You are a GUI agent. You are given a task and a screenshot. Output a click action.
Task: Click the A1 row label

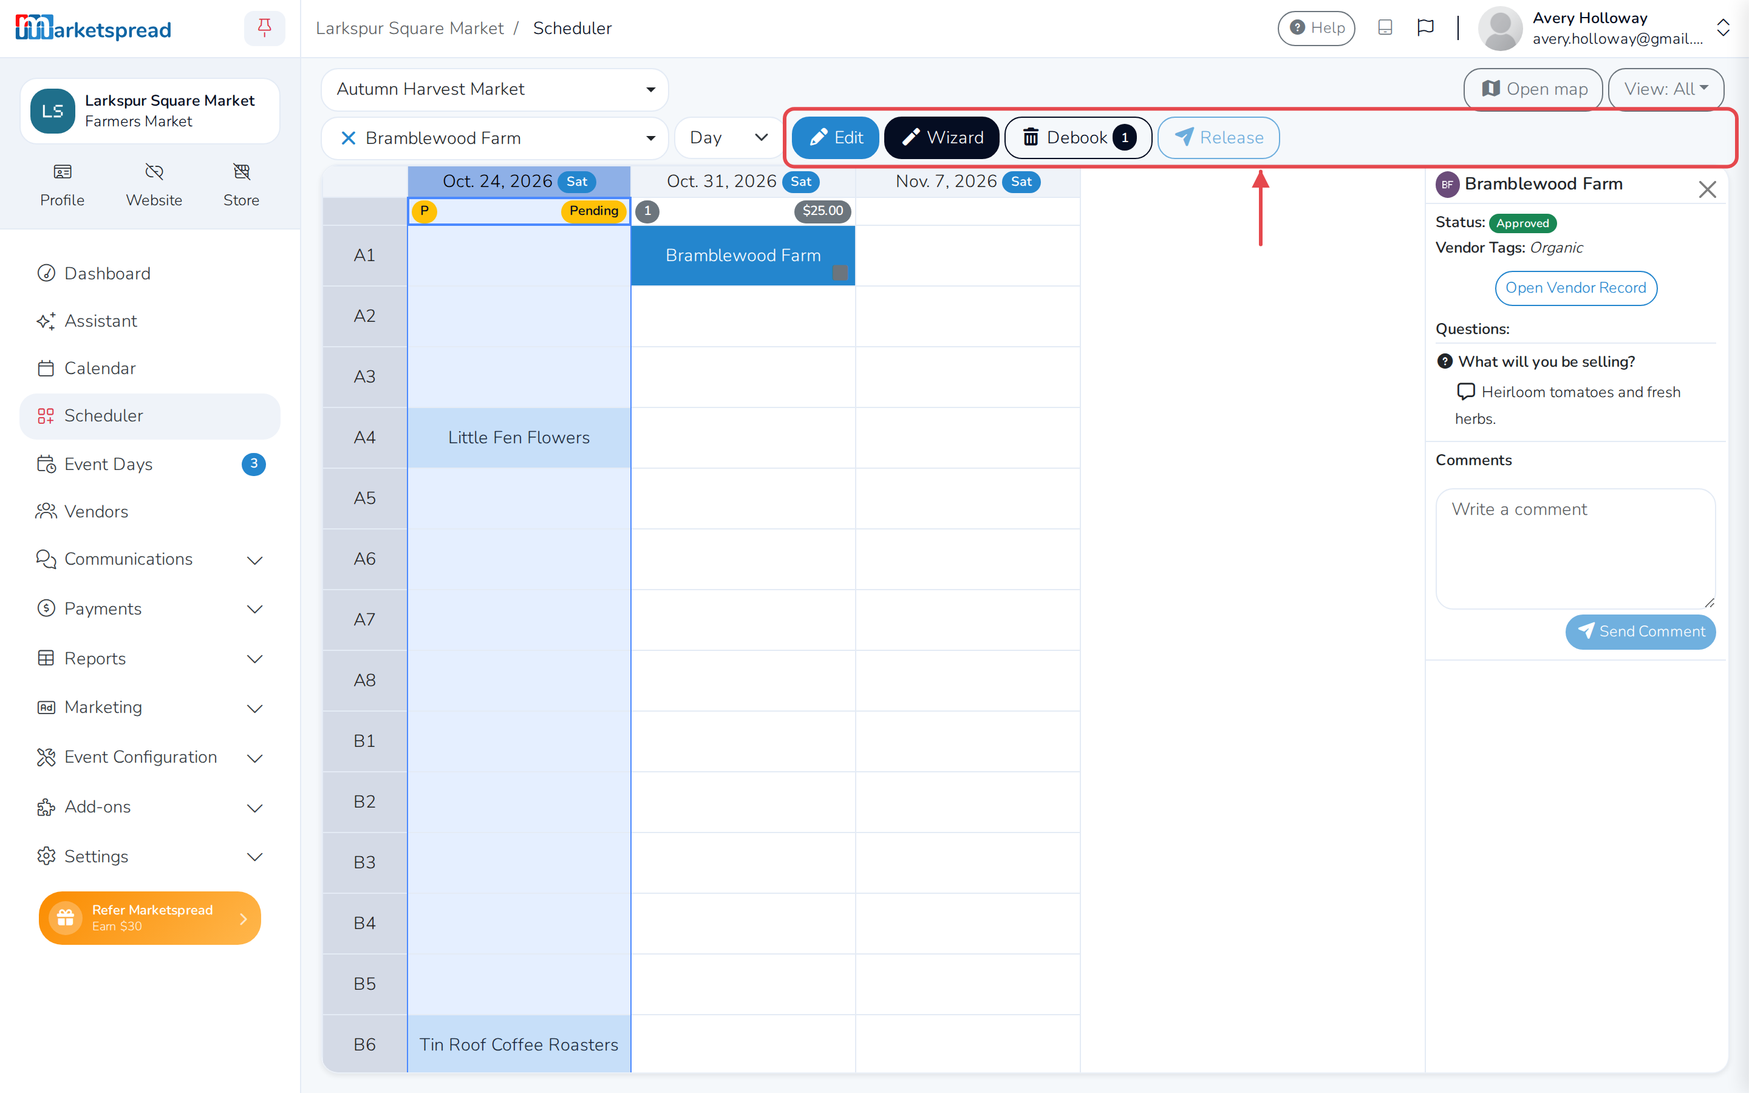365,256
